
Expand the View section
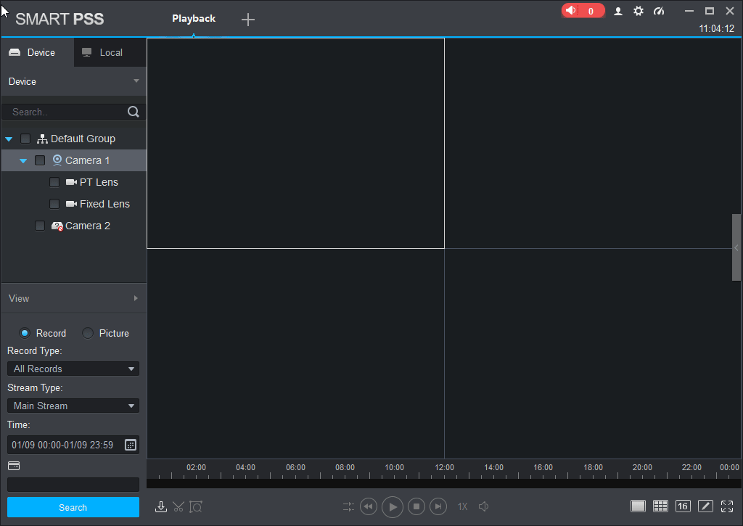pos(136,298)
